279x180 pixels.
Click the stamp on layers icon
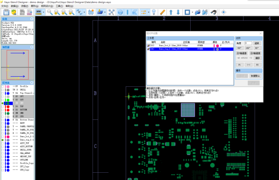click(100, 12)
